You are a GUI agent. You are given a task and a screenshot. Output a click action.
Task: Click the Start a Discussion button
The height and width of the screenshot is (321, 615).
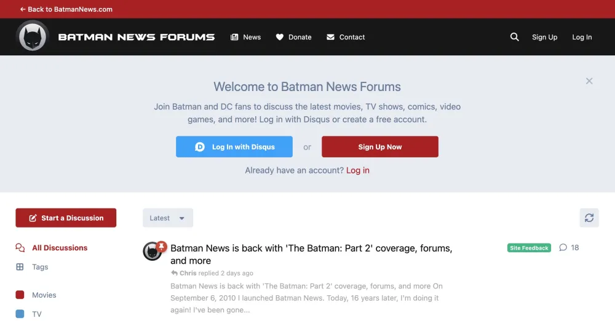click(66, 218)
